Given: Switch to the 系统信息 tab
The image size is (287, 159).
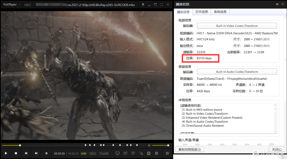Looking at the screenshot, I should (x=220, y=12).
